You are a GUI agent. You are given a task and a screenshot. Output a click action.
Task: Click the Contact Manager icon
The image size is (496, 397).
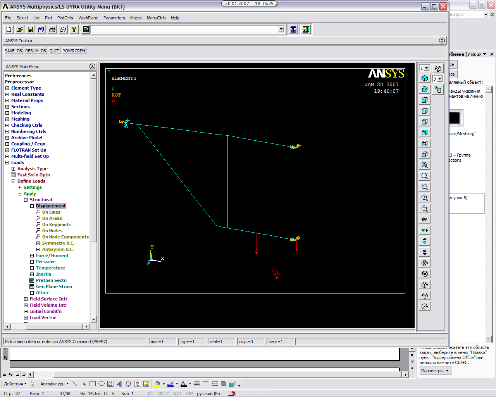point(306,29)
